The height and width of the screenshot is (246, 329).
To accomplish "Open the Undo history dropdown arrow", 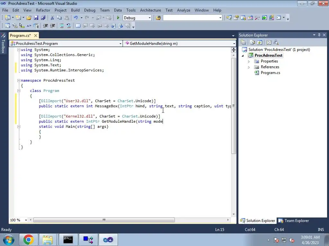I will pos(81,18).
